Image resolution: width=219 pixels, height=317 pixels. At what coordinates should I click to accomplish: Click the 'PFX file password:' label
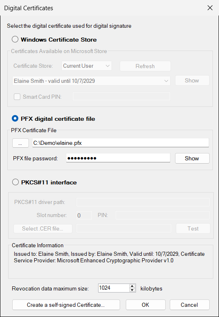point(35,158)
